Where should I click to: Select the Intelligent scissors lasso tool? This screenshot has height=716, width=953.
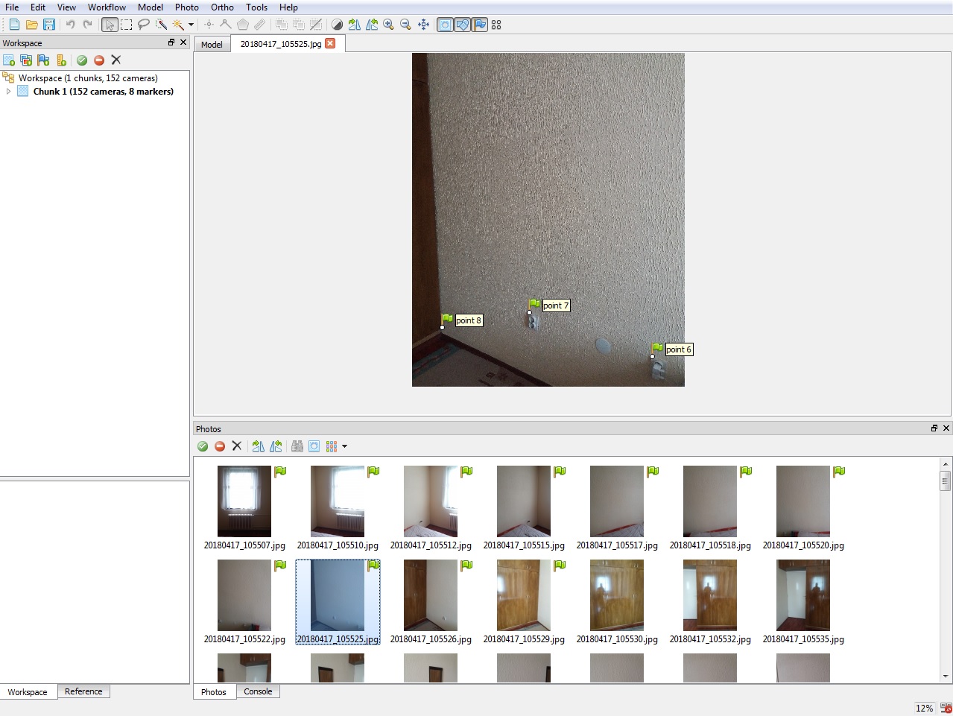(x=144, y=25)
